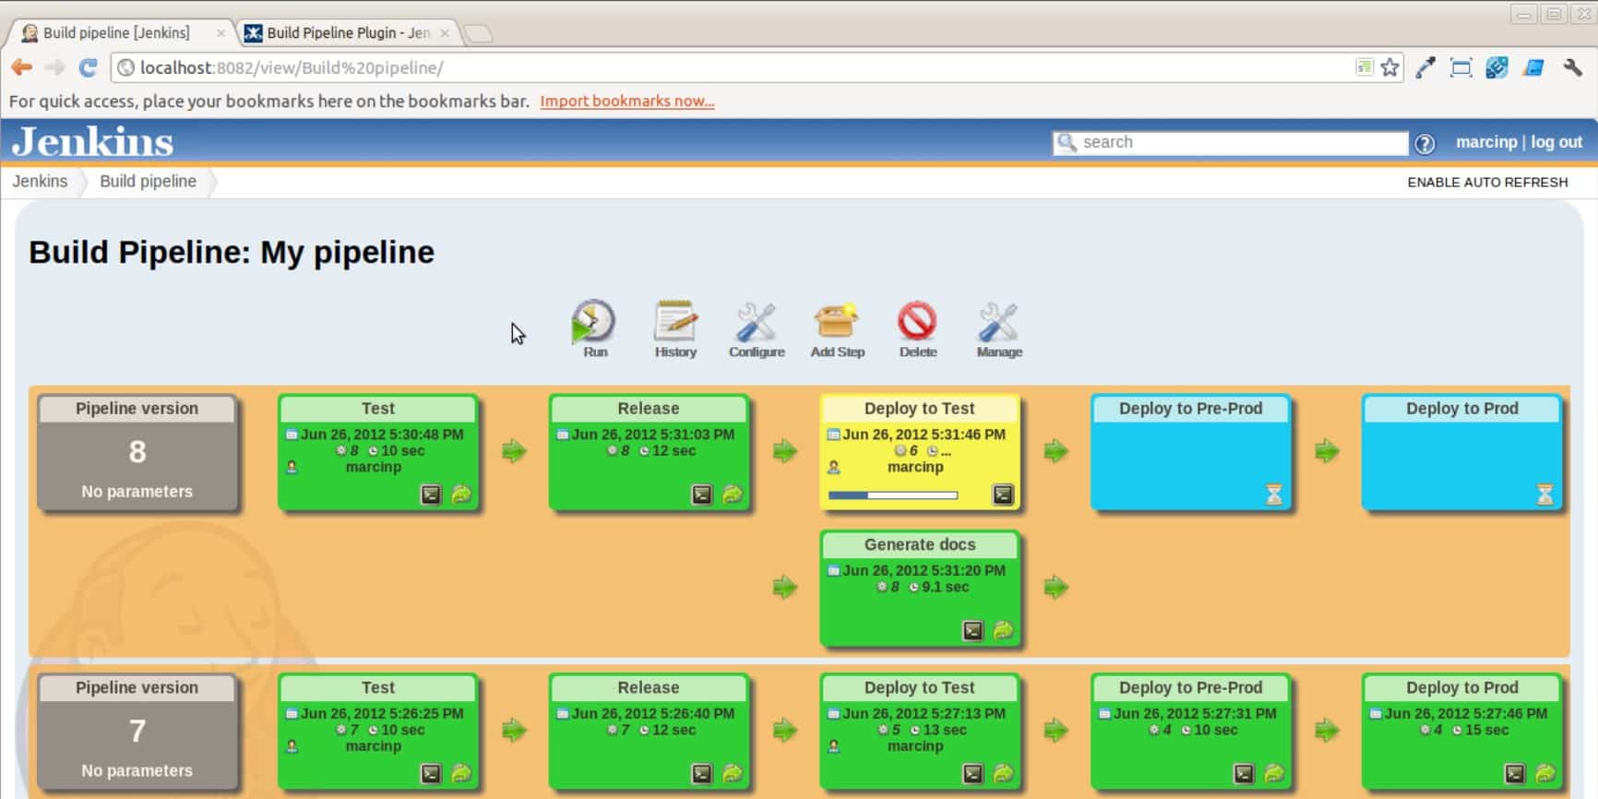Click the Jenkins logo header

[92, 142]
